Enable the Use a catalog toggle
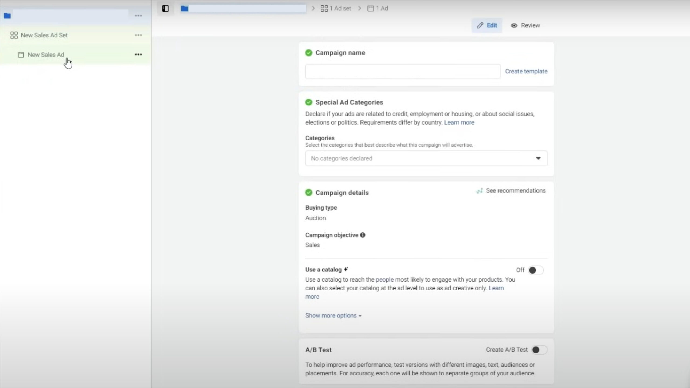The height and width of the screenshot is (388, 690). [535, 270]
